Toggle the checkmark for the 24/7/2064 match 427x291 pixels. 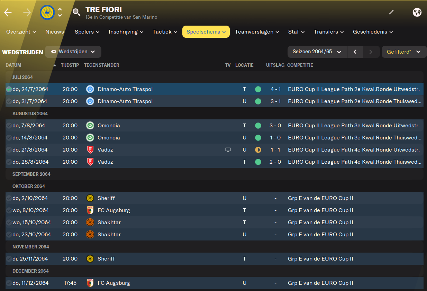pos(9,89)
